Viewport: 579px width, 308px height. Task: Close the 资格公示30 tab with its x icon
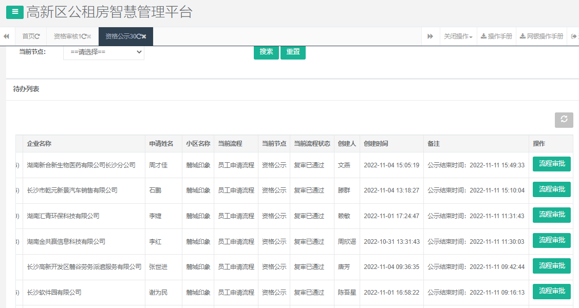144,36
